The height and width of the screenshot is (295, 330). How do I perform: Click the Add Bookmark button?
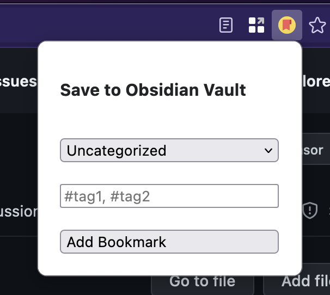click(169, 242)
